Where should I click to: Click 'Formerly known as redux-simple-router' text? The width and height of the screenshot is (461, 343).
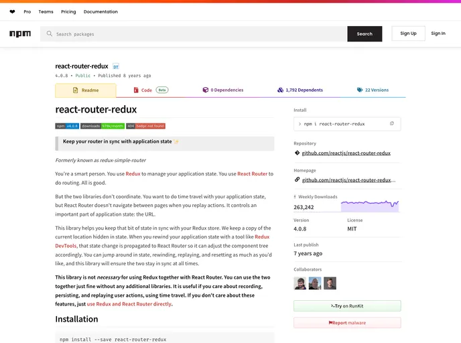point(101,160)
